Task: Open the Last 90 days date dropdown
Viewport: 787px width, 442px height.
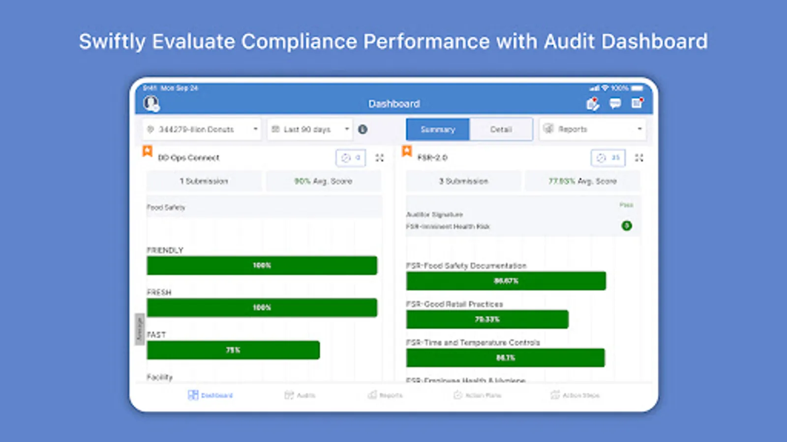Action: click(x=310, y=129)
